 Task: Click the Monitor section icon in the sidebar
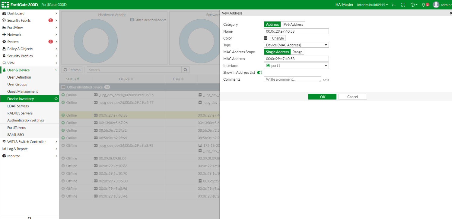[4, 156]
